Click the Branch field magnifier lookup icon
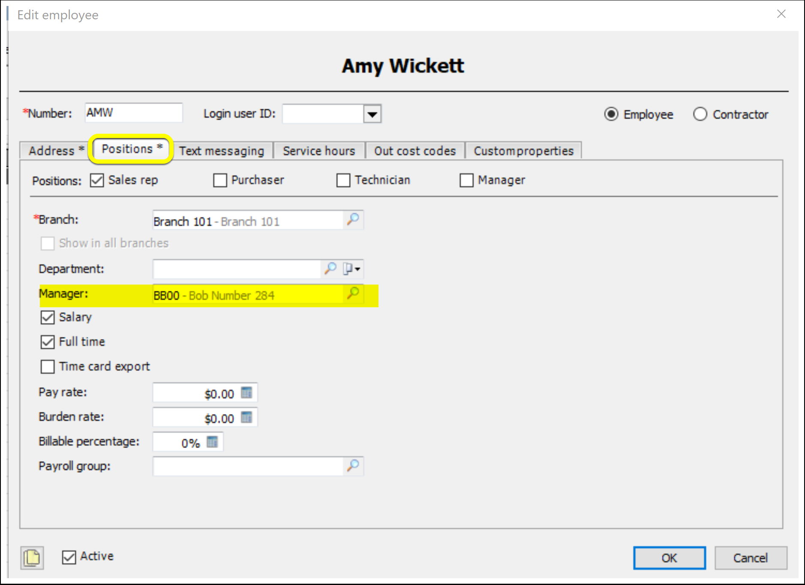The height and width of the screenshot is (585, 805). 353,219
